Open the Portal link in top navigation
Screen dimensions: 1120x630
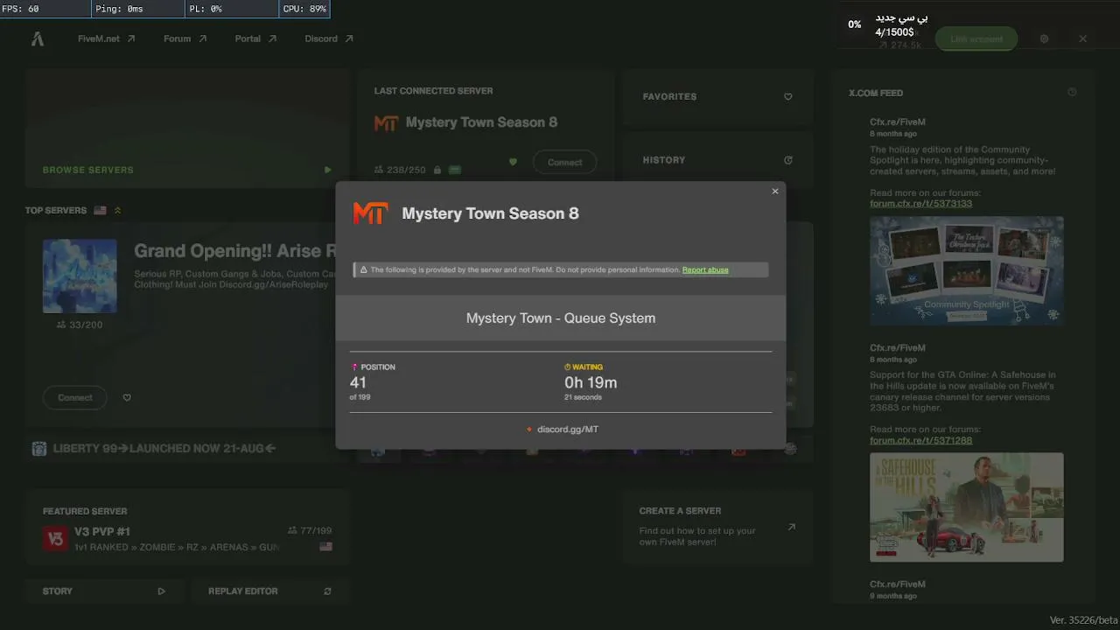click(255, 38)
